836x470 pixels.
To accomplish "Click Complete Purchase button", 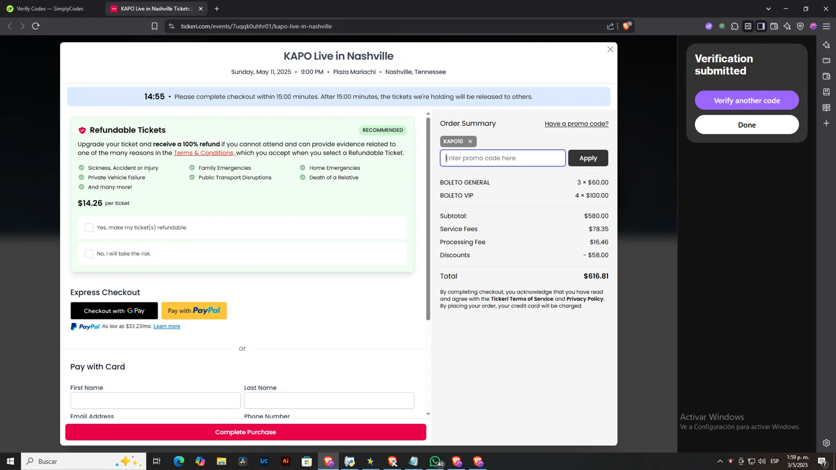I will 246,432.
